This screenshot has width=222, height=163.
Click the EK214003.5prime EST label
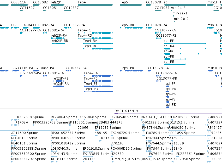pos(113,138)
